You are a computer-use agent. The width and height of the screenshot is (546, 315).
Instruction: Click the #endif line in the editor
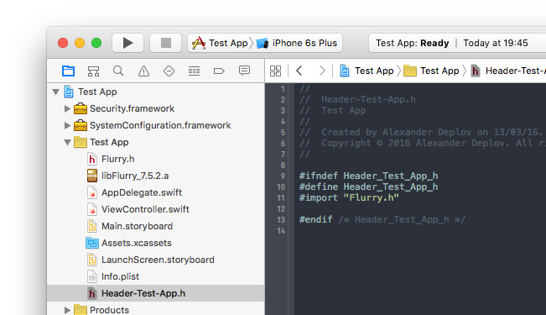click(382, 219)
